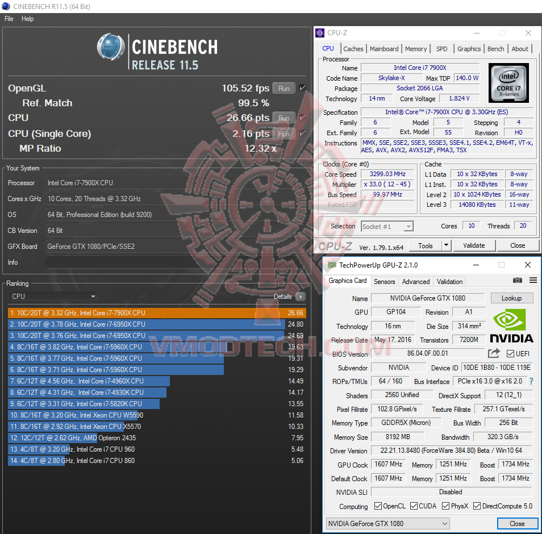
Task: Click the CPU-Z Tools button
Action: (x=425, y=245)
